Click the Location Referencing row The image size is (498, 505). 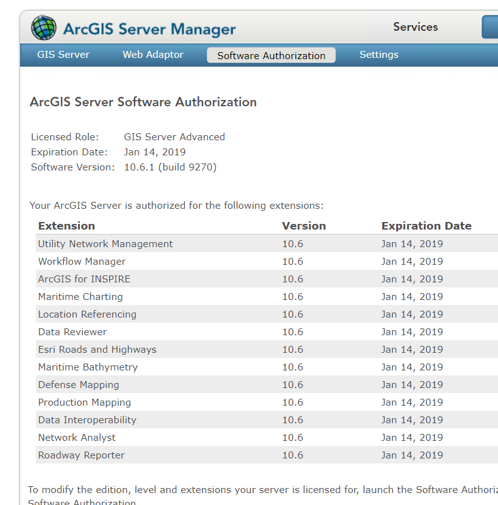pyautogui.click(x=267, y=314)
